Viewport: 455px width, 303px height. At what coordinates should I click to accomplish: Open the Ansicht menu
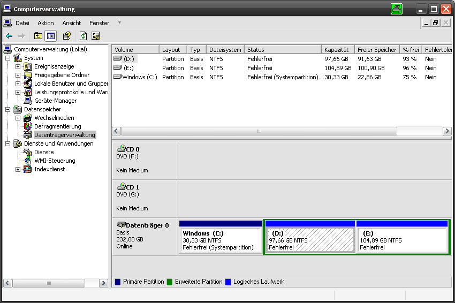click(72, 23)
